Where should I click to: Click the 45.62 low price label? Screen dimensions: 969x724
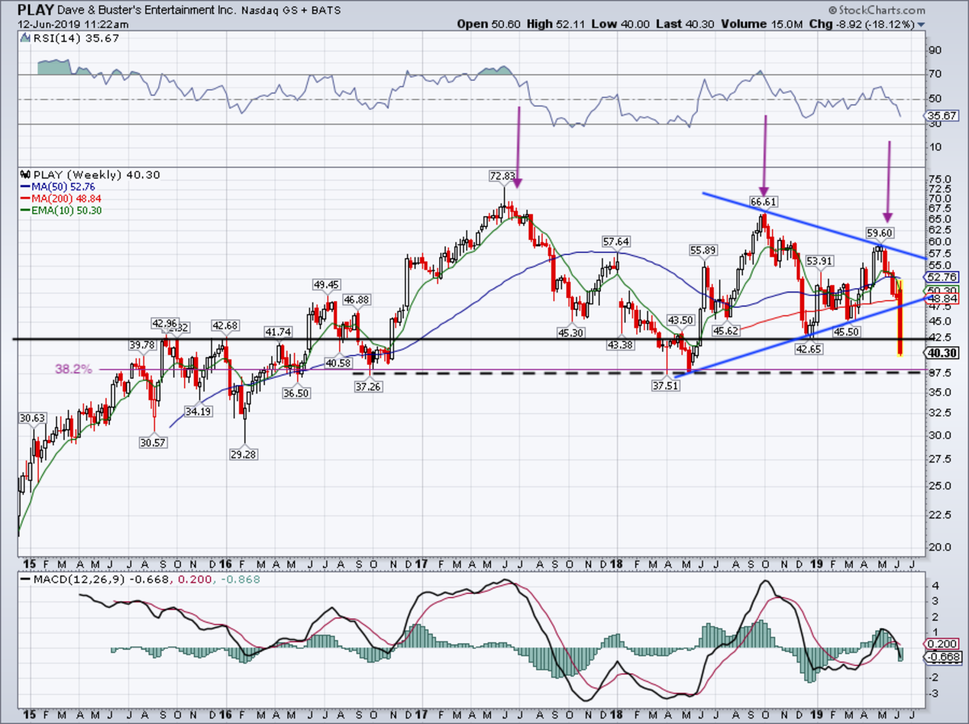click(x=725, y=330)
